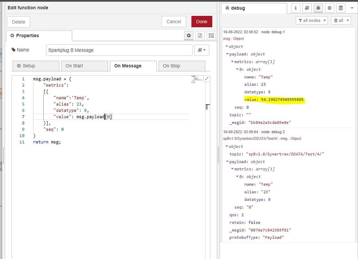Click the node settings gear in Properties
Viewport: 358px width, 259px height.
click(x=189, y=35)
